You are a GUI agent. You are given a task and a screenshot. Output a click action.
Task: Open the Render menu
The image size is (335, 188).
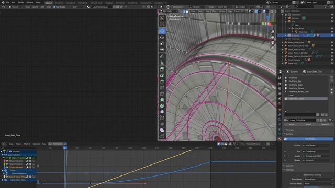[x=21, y=2]
